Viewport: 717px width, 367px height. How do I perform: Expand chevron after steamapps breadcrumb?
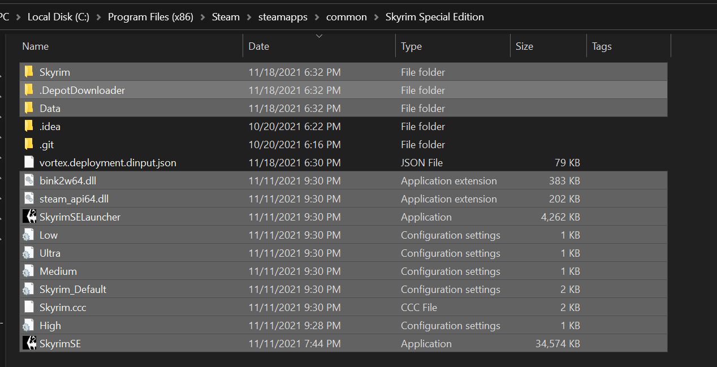point(317,18)
